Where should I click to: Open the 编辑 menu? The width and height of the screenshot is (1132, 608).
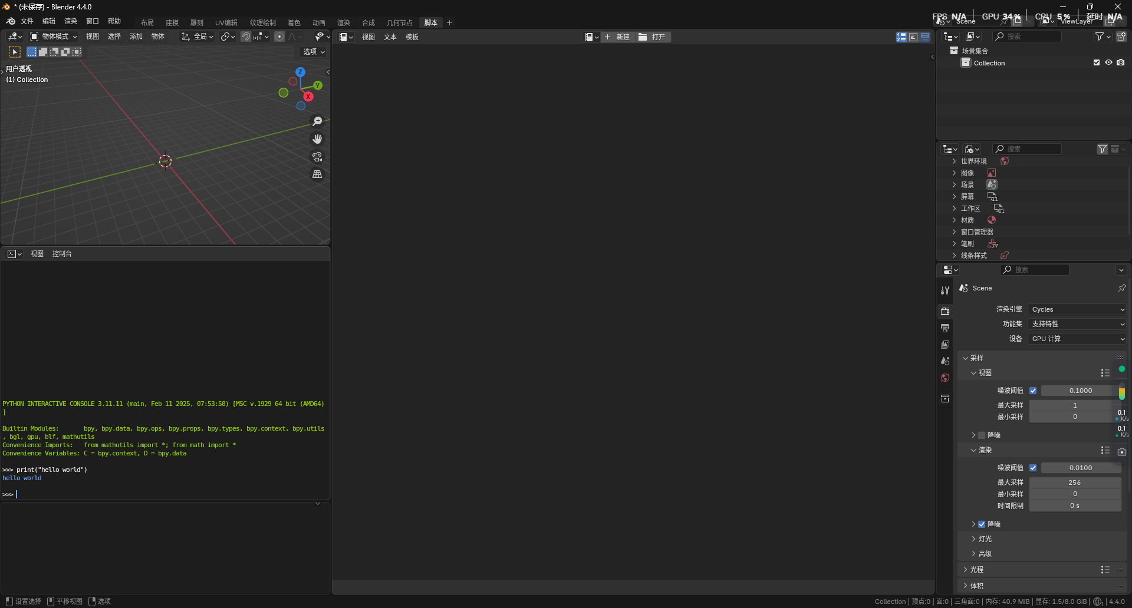(x=49, y=21)
